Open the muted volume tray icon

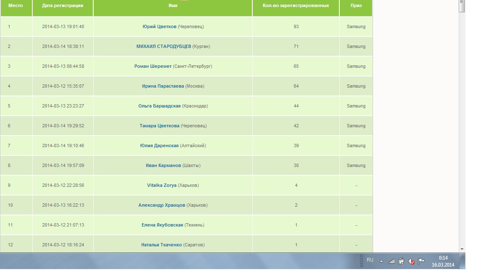coord(411,261)
